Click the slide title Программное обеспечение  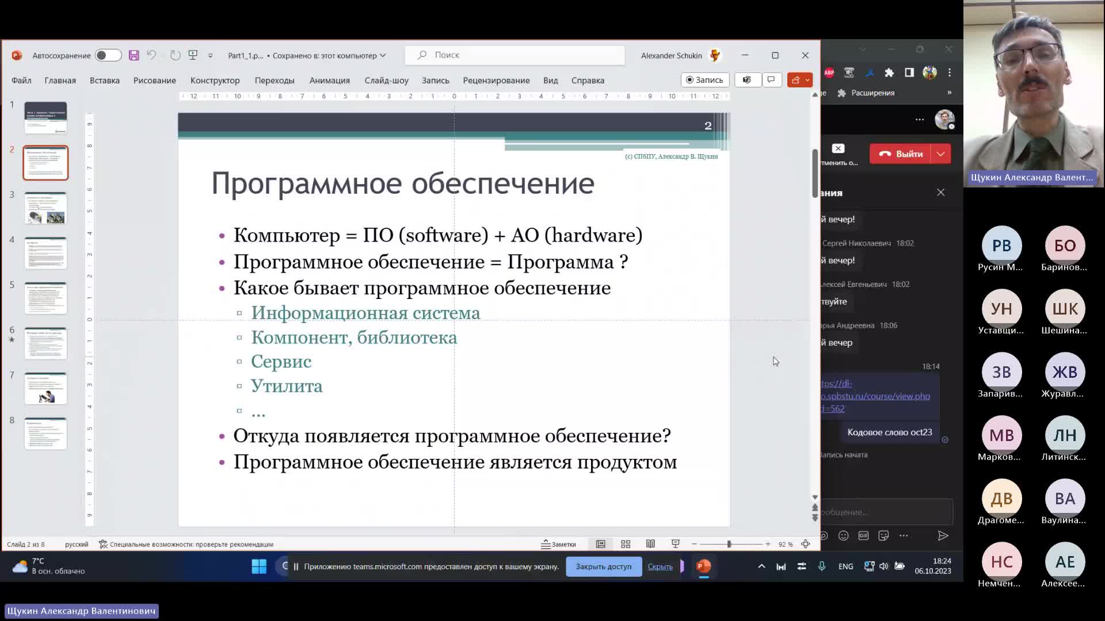click(403, 183)
